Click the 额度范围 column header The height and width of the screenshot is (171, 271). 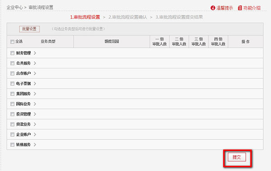tap(112, 41)
